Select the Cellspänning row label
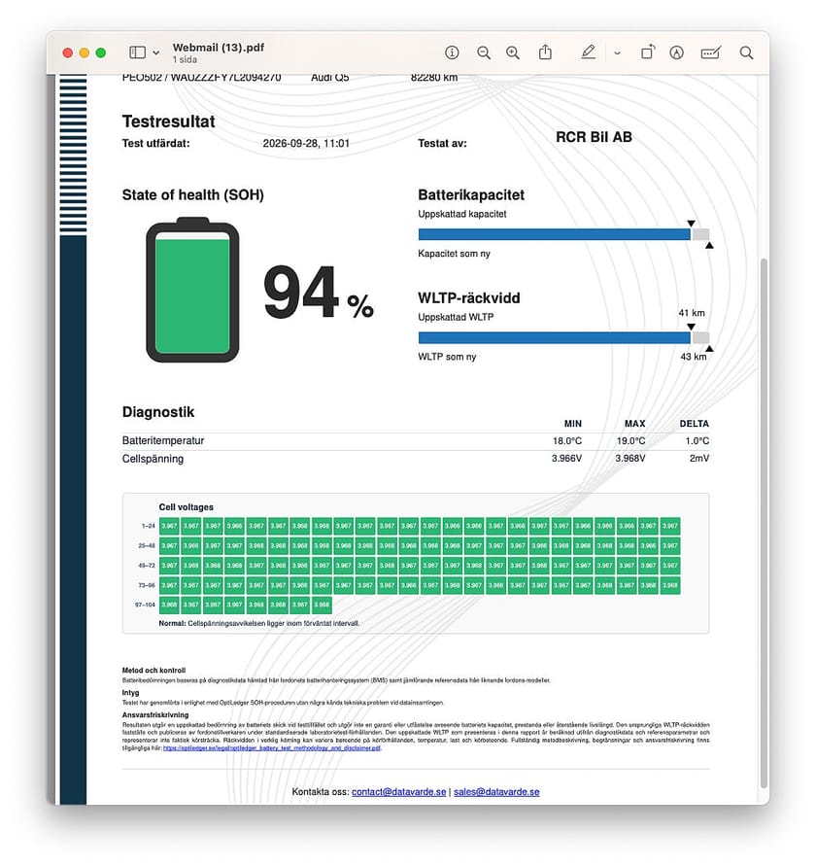816x866 pixels. tap(153, 459)
